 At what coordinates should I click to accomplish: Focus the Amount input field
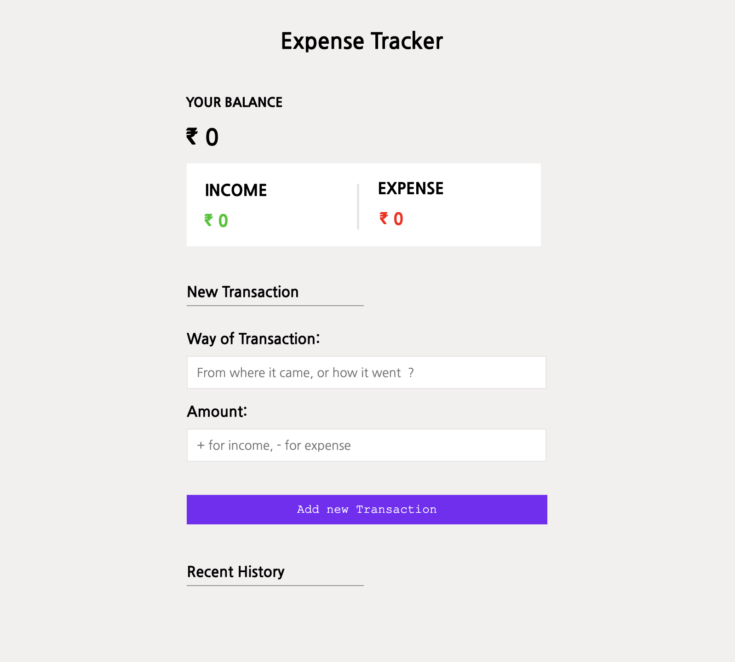pyautogui.click(x=366, y=445)
